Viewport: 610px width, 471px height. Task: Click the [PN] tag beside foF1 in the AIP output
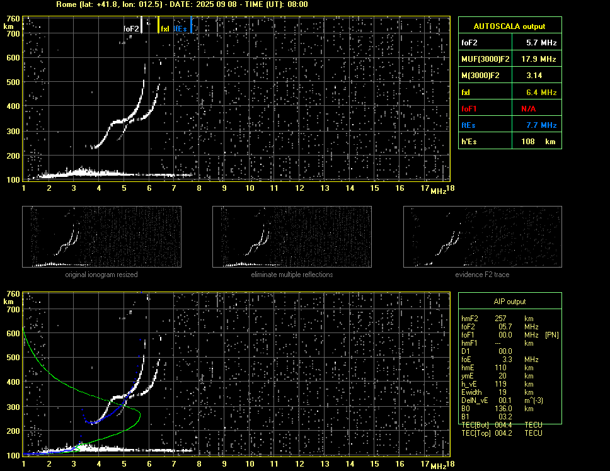click(551, 335)
